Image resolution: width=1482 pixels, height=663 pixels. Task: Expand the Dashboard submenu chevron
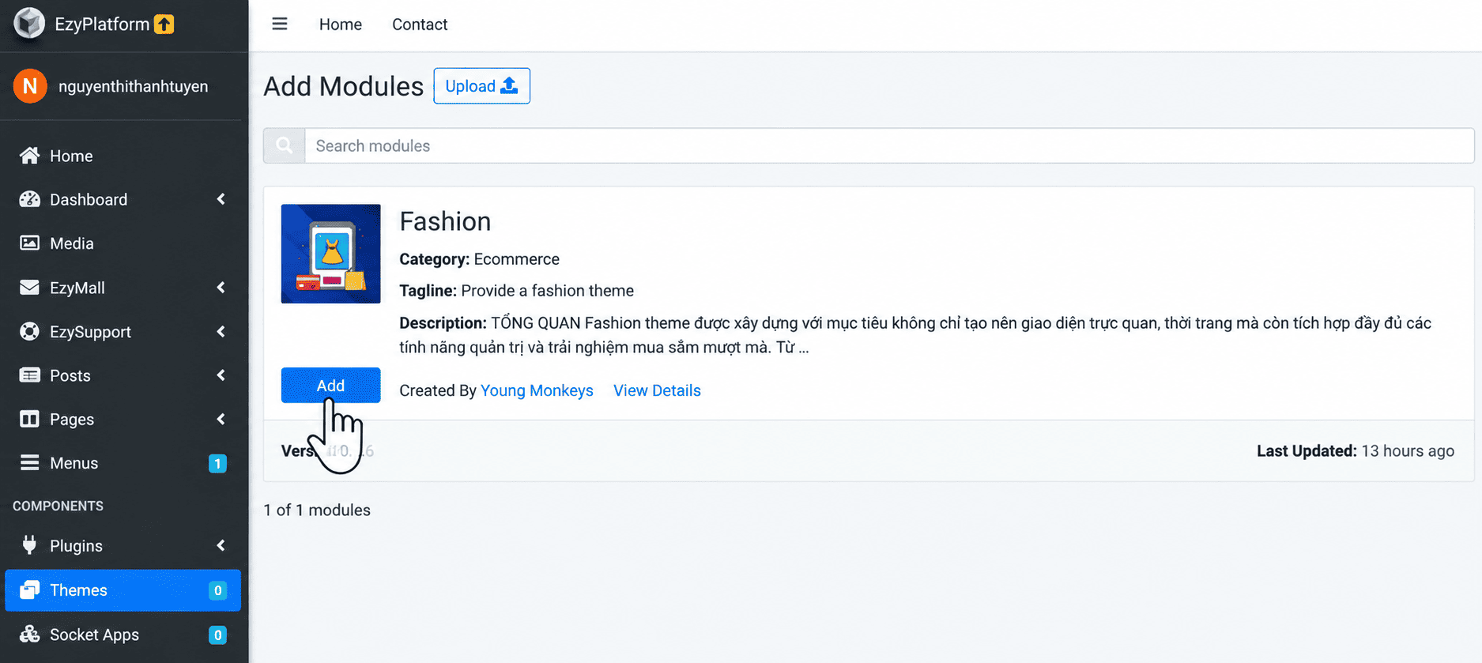tap(221, 199)
